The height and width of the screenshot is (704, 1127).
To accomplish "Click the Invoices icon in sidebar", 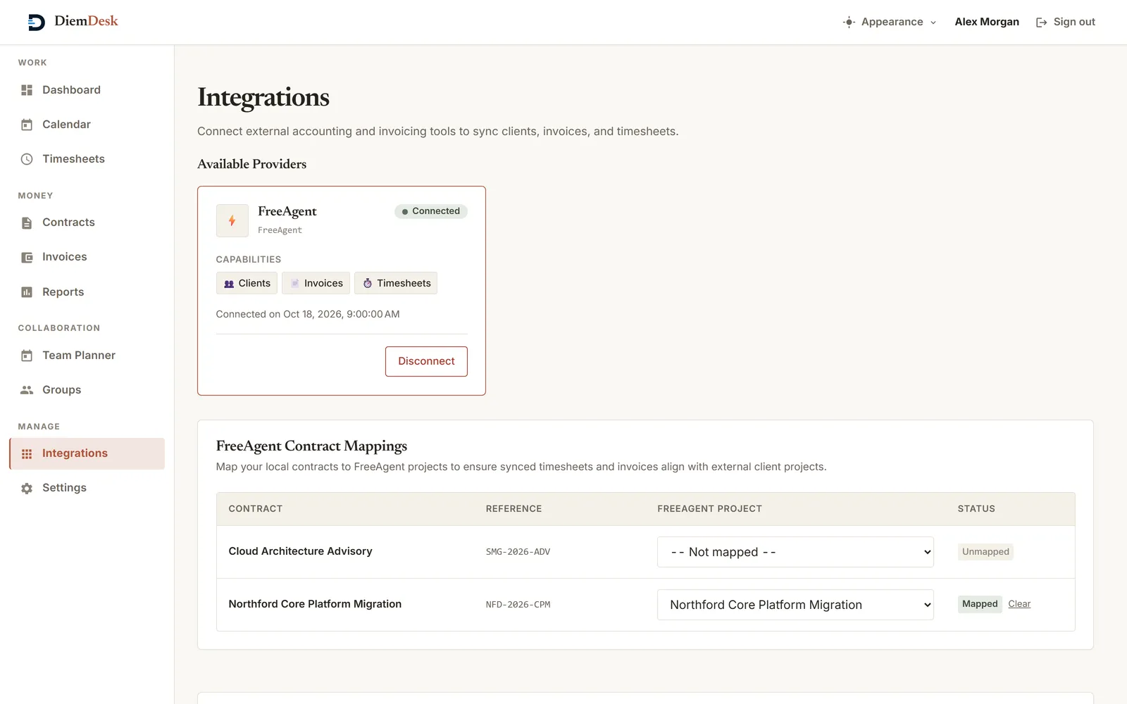I will tap(27, 257).
